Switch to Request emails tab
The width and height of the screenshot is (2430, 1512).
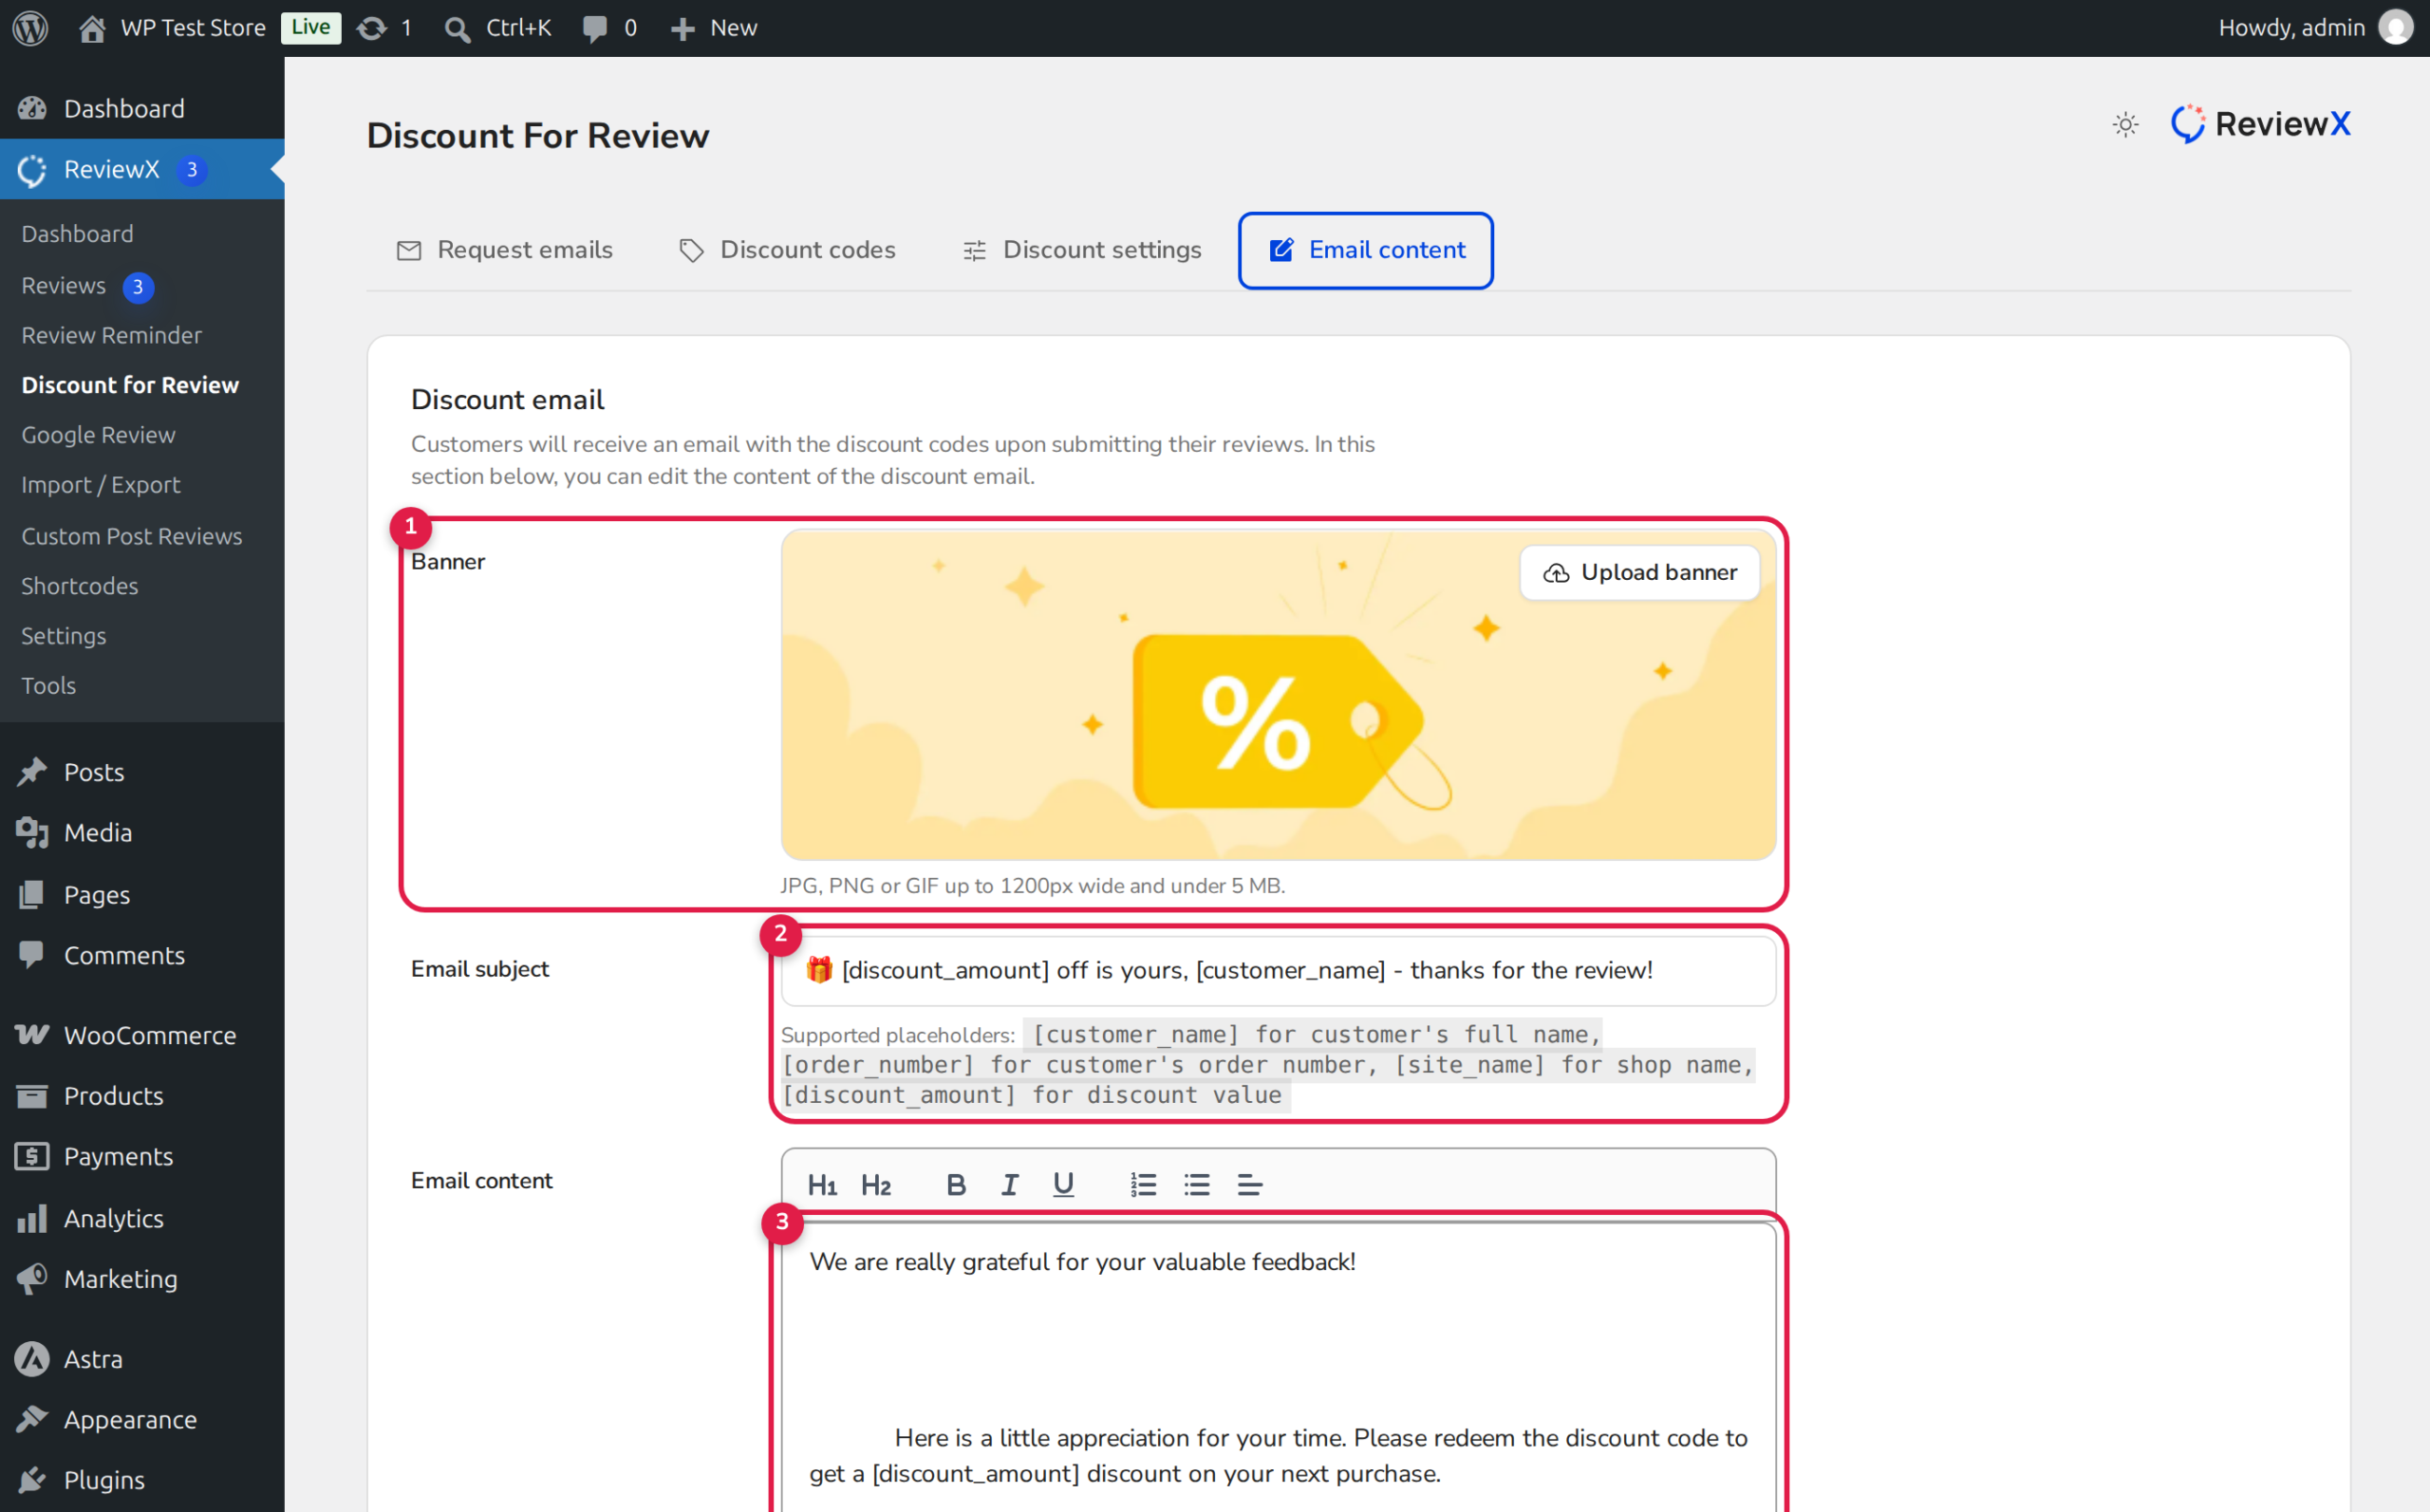[x=504, y=250]
